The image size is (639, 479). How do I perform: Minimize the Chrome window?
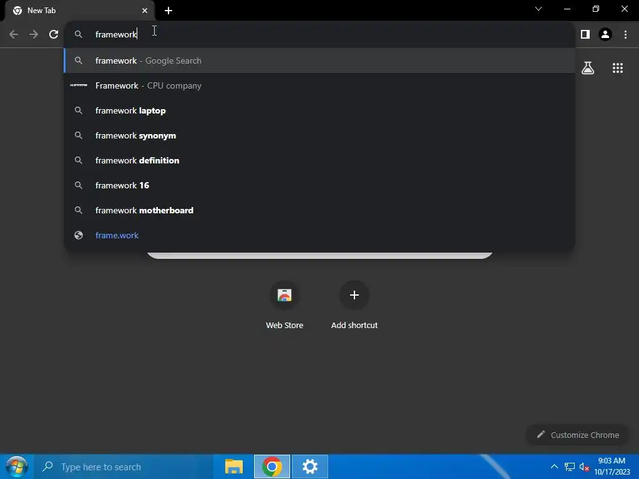pyautogui.click(x=567, y=9)
